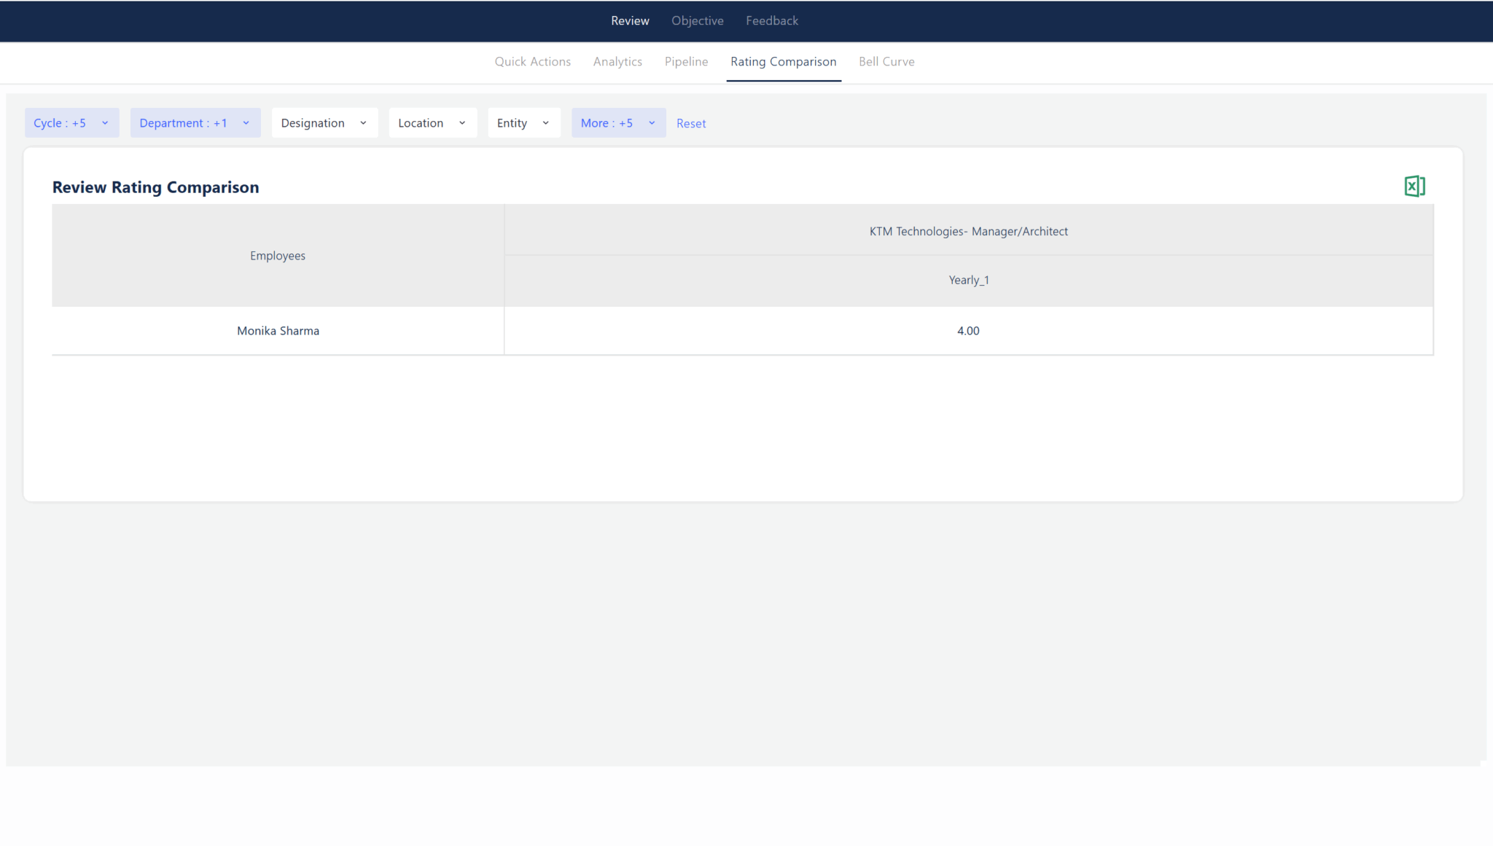Click the Yearly_1 rating value cell

[x=968, y=330]
